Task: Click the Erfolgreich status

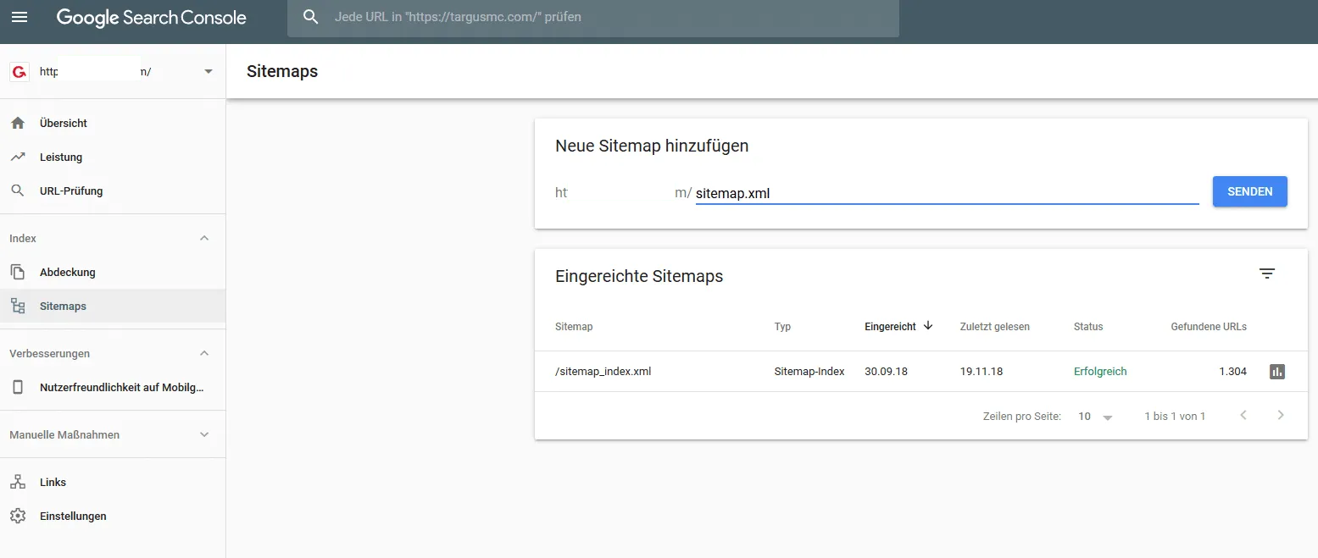Action: tap(1100, 371)
